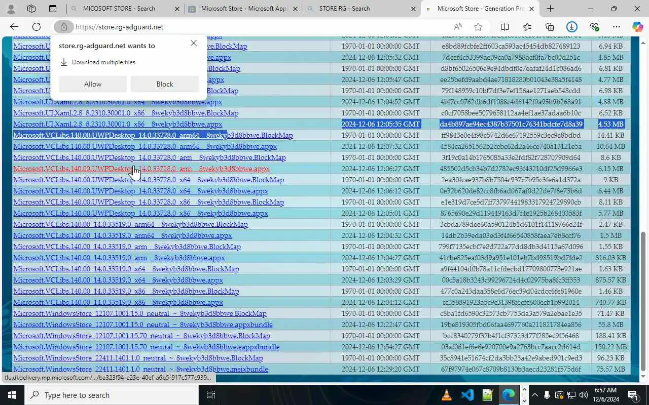Download VCLibs UWPDesktop x86 .appx link
Screen dimensions: 649x405
140,213
